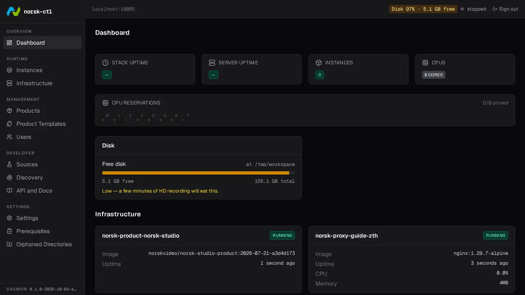Click the Settings gear icon in sidebar
The height and width of the screenshot is (295, 525).
click(9, 218)
